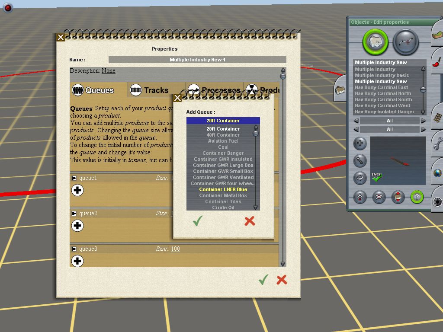Viewport: 443px width, 332px height.
Task: Add product to queue1 with plus button
Action: pyautogui.click(x=77, y=190)
